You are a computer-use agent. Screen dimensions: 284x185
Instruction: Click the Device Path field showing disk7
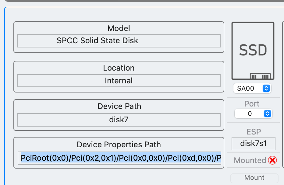pyautogui.click(x=119, y=120)
